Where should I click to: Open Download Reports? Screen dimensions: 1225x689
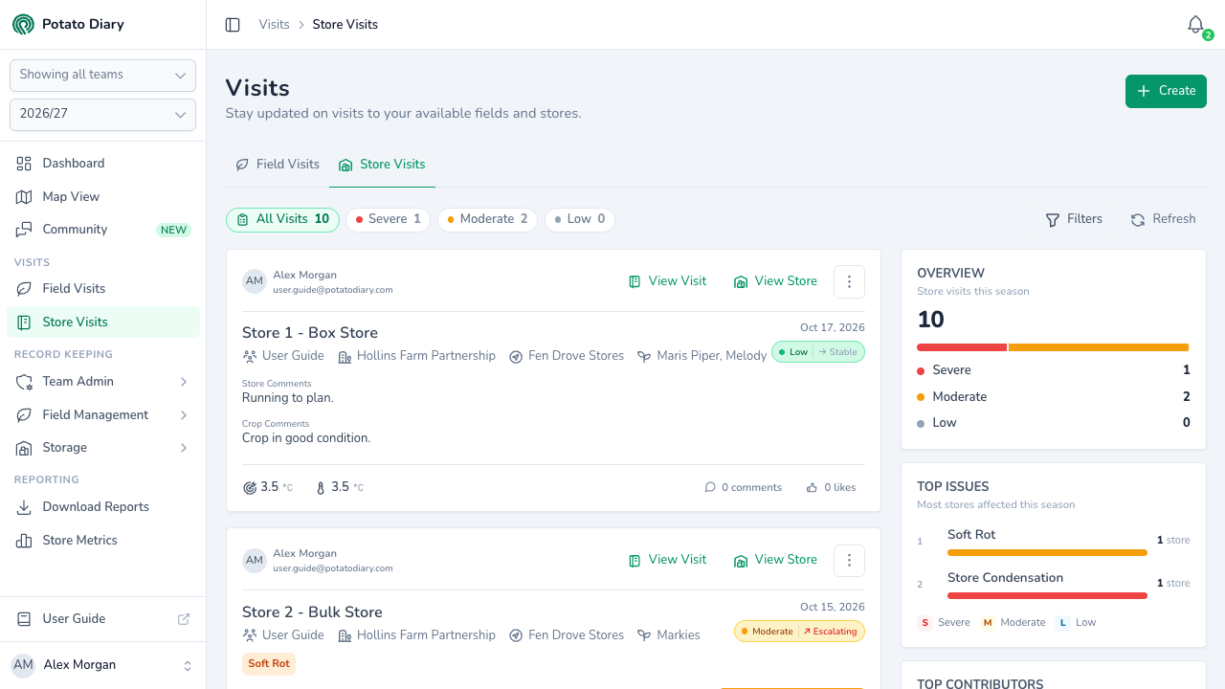click(103, 507)
